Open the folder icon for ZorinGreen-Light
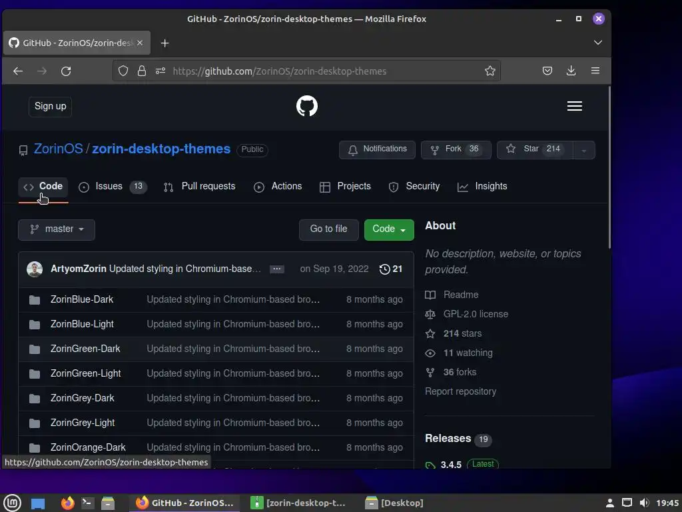Viewport: 682px width, 512px height. [x=35, y=374]
